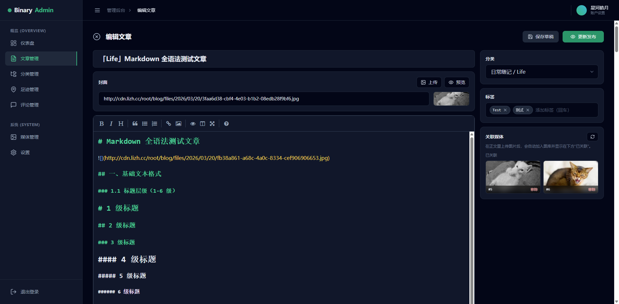Image resolution: width=619 pixels, height=304 pixels.
Task: Go to 分类管理 in the sidebar
Action: pos(41,74)
